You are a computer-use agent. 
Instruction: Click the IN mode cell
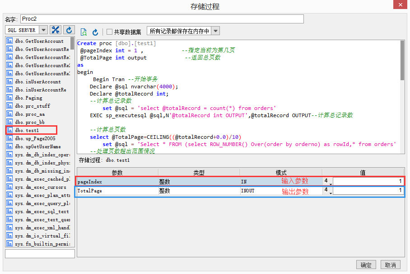(281, 181)
